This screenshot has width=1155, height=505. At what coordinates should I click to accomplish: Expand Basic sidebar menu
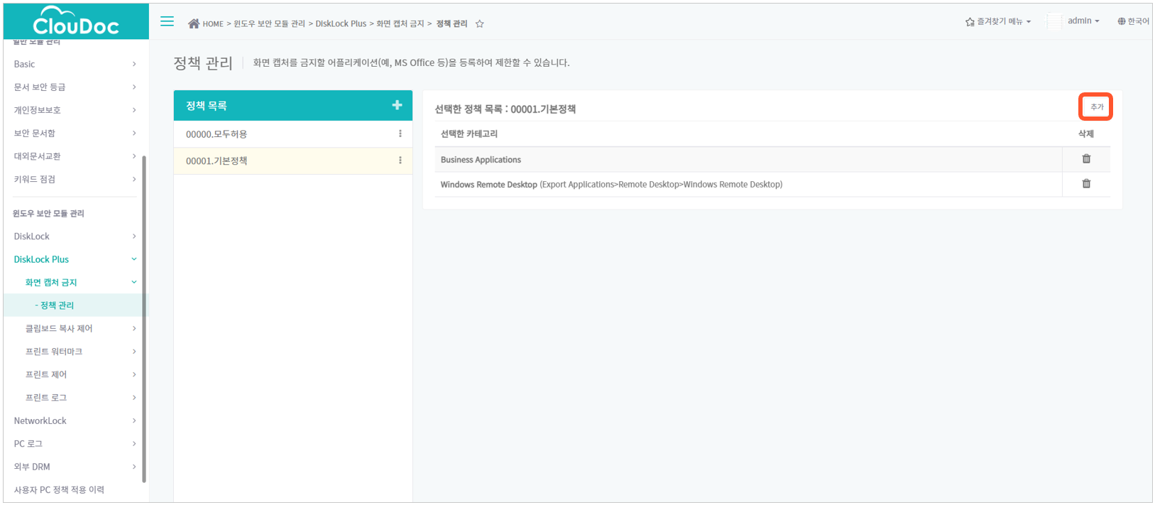tap(75, 64)
